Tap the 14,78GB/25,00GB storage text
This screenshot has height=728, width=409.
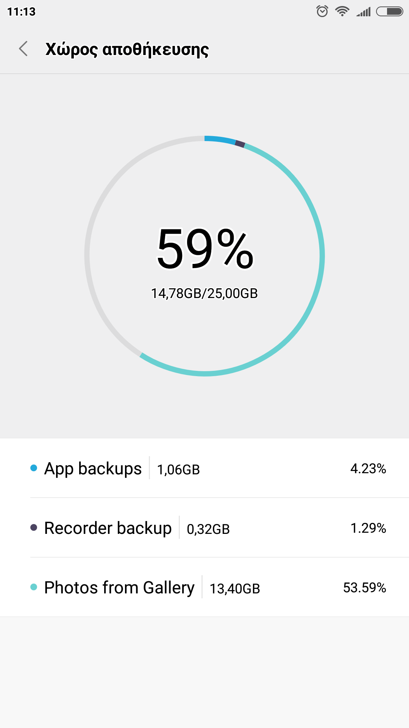tap(204, 293)
